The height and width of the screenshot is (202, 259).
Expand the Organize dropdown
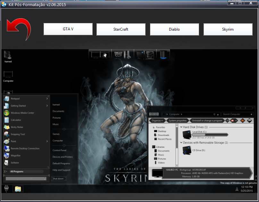click(x=157, y=120)
